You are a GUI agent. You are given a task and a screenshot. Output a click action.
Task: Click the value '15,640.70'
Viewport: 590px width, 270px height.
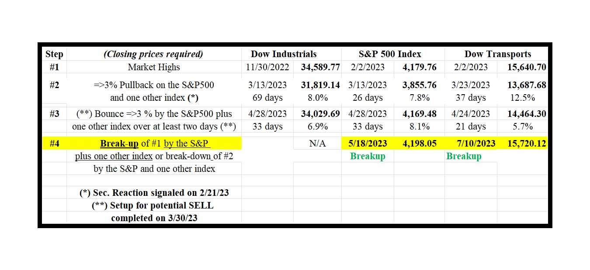pos(527,67)
